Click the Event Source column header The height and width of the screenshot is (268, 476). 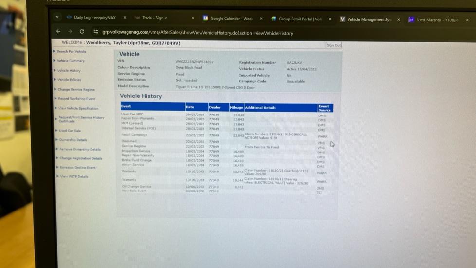pyautogui.click(x=326, y=108)
